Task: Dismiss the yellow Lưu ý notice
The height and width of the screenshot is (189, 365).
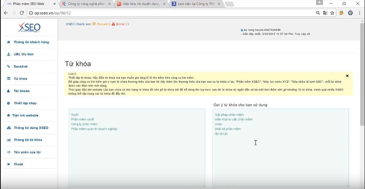Action: click(x=347, y=76)
